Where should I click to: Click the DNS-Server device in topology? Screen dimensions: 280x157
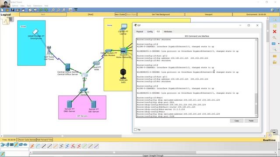point(70,104)
